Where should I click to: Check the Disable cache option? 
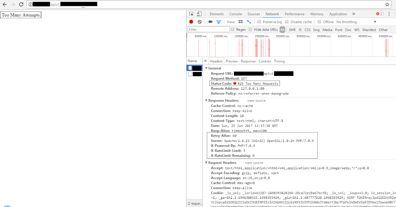[x=286, y=22]
